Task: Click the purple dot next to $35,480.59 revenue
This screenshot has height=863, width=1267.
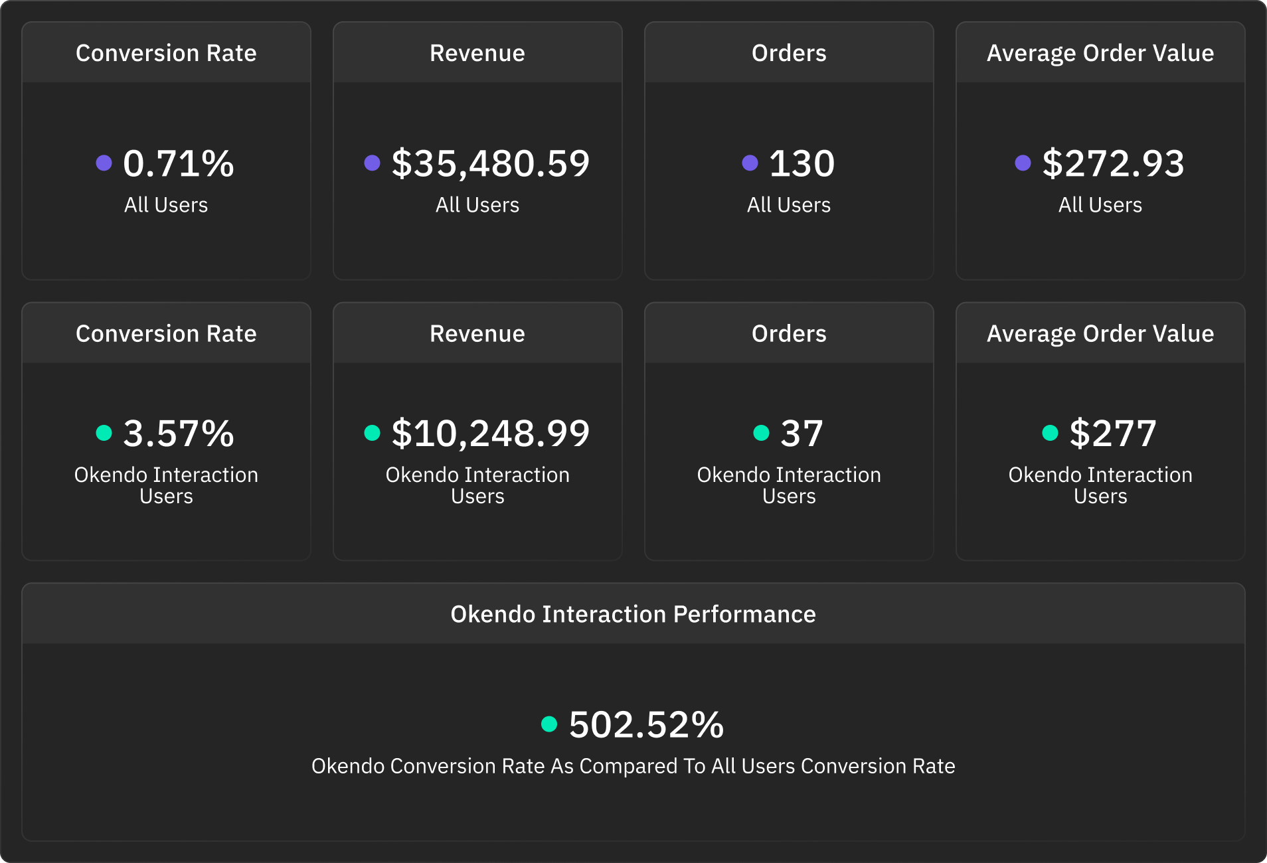Action: (371, 163)
